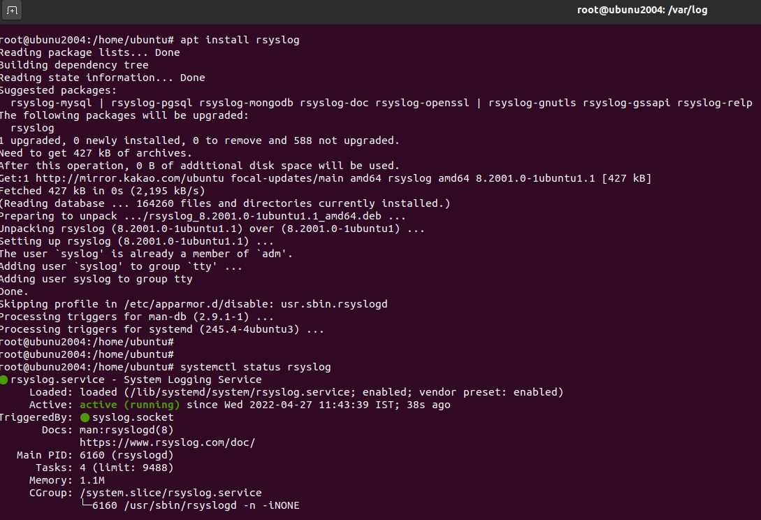The image size is (761, 520).
Task: Click the terminal window title root@ubunu2004: /var/log
Action: (642, 10)
